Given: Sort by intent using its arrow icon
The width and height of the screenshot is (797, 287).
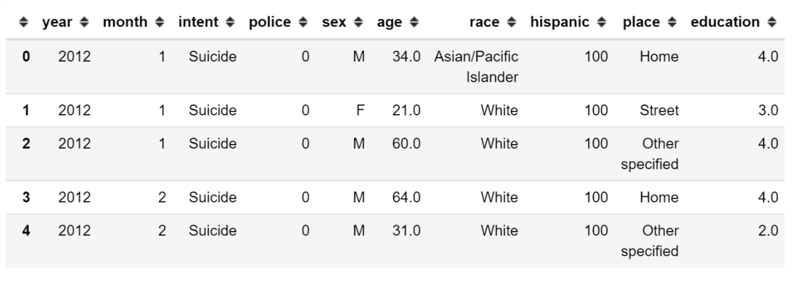Looking at the screenshot, I should 230,22.
